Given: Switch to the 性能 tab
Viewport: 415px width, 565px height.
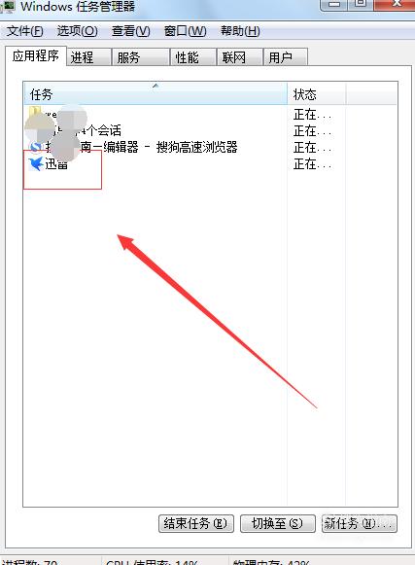Looking at the screenshot, I should 193,57.
